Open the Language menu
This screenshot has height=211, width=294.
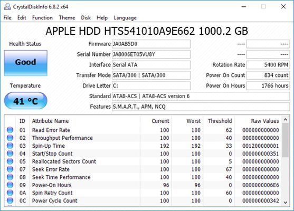(x=125, y=18)
